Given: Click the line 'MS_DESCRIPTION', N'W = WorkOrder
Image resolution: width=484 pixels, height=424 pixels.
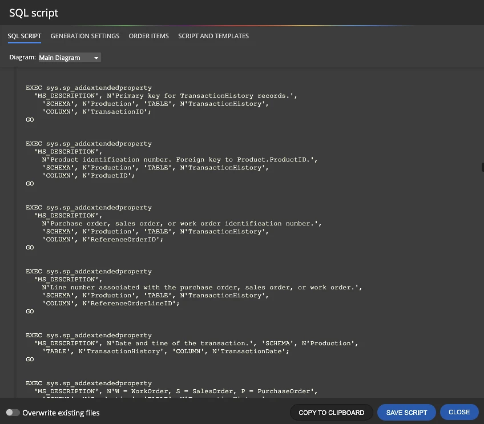Looking at the screenshot, I should tap(176, 391).
